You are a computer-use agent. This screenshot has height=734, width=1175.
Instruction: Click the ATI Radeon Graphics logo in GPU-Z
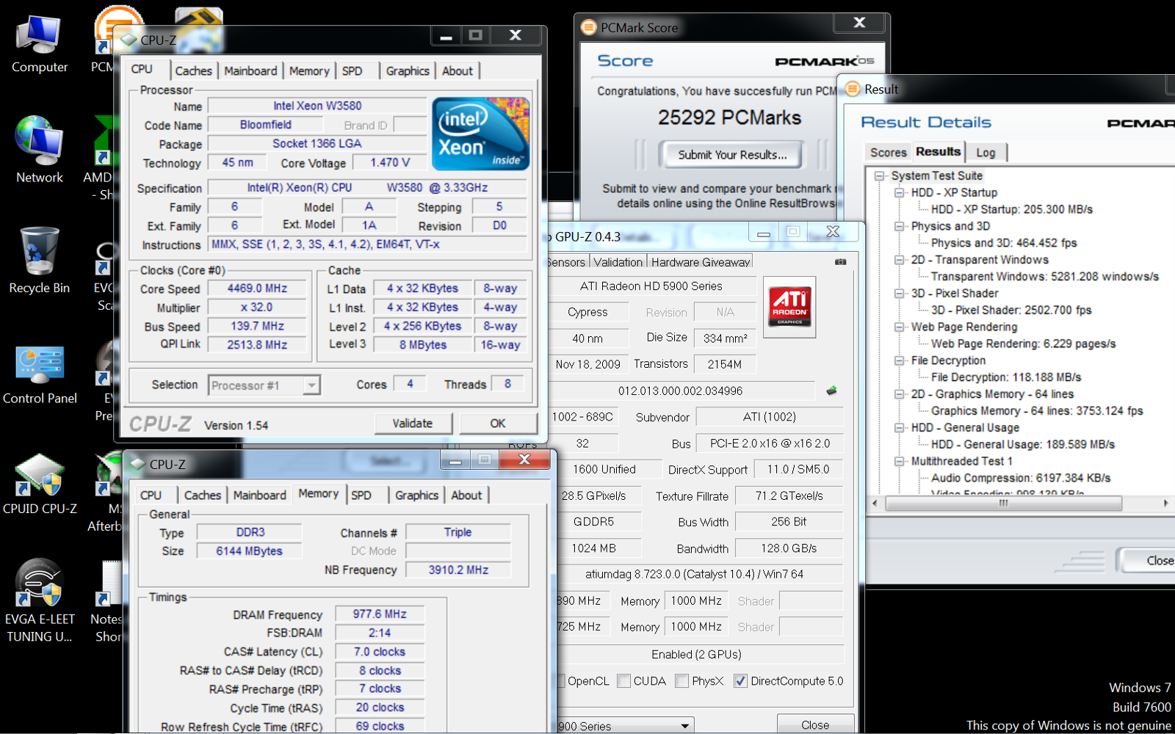(789, 307)
